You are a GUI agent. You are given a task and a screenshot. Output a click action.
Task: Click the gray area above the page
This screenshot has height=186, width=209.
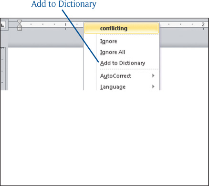point(45,37)
